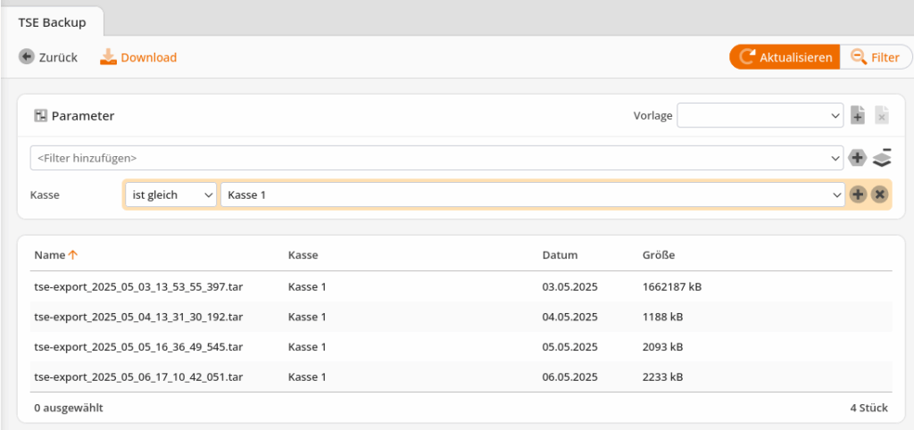Switch to the TSE Backup tab

click(52, 22)
